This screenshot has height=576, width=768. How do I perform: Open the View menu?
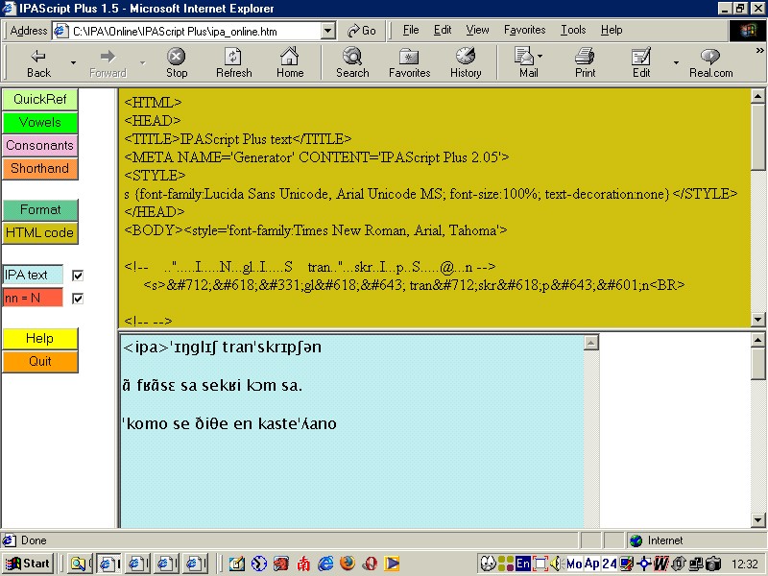pos(477,31)
